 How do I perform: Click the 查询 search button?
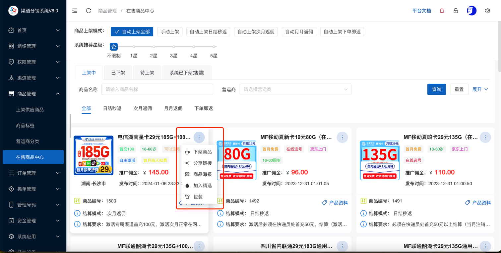coord(436,89)
